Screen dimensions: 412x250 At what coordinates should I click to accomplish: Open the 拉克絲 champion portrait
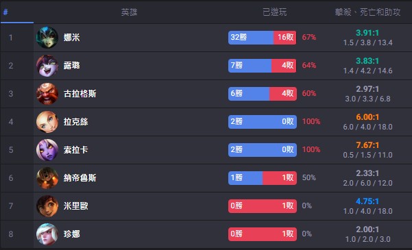click(47, 122)
